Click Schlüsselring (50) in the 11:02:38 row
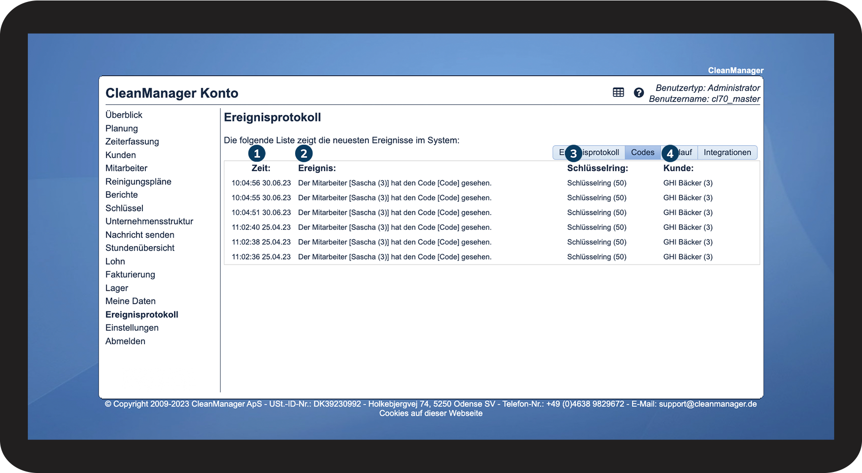The width and height of the screenshot is (862, 473). pyautogui.click(x=597, y=242)
